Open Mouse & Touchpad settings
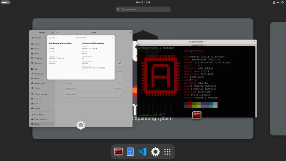Image resolution: width=286 pixels, height=161 pixels. (x=42, y=94)
